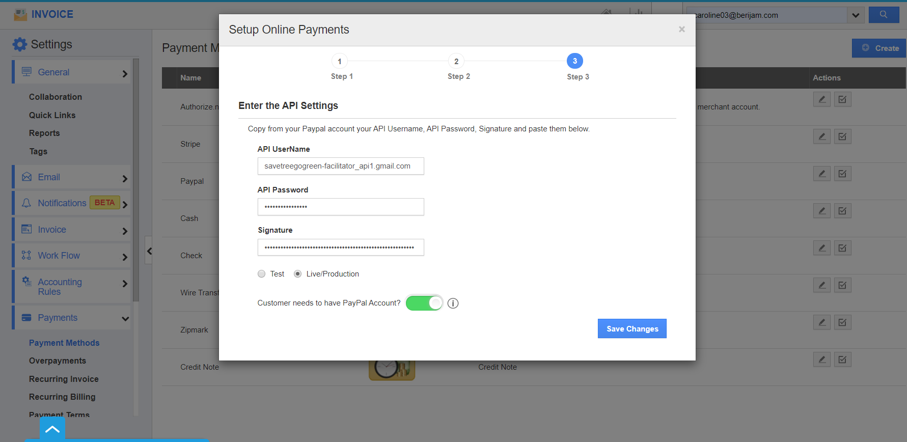Open Collaboration settings

click(56, 97)
